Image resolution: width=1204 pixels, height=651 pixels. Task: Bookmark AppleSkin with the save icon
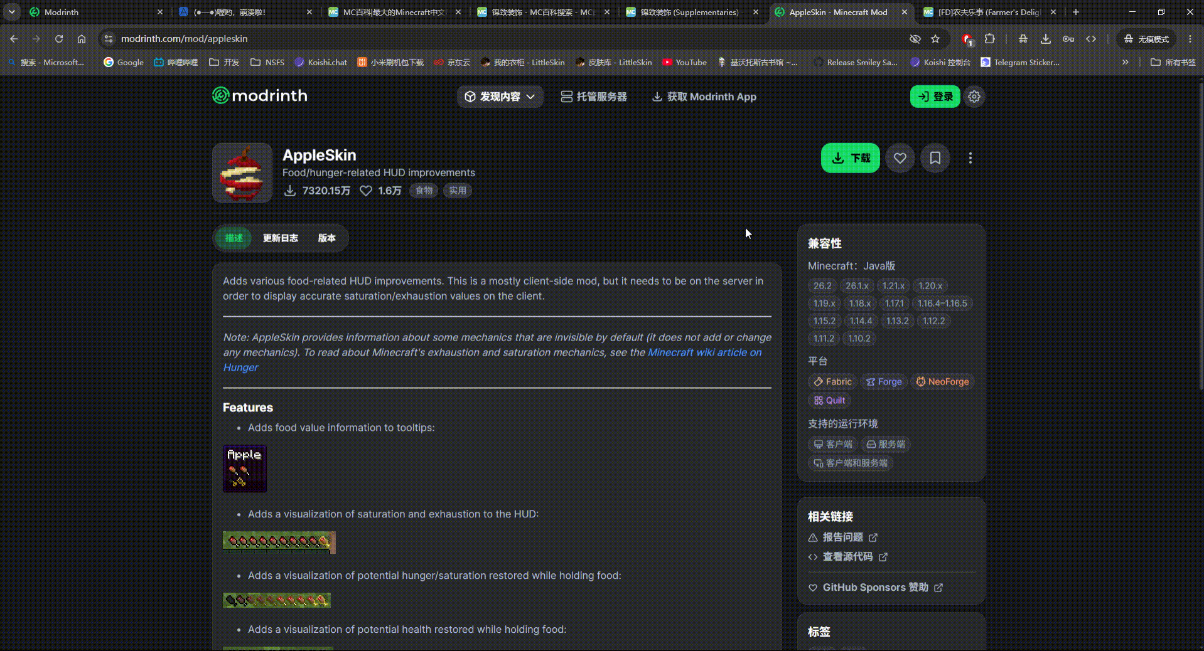[935, 158]
